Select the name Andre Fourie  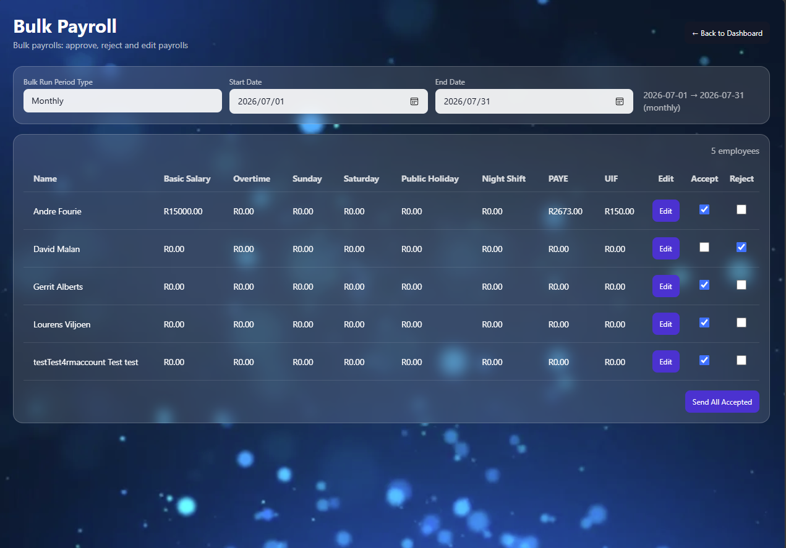point(58,211)
